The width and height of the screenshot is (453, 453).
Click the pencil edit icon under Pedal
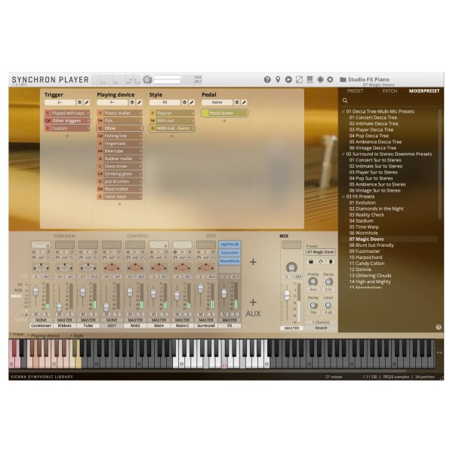point(244,102)
